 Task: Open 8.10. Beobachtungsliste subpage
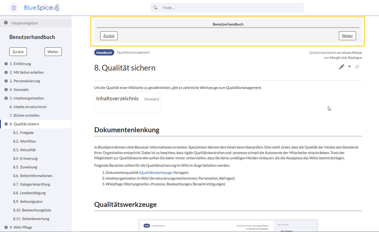pos(32,210)
